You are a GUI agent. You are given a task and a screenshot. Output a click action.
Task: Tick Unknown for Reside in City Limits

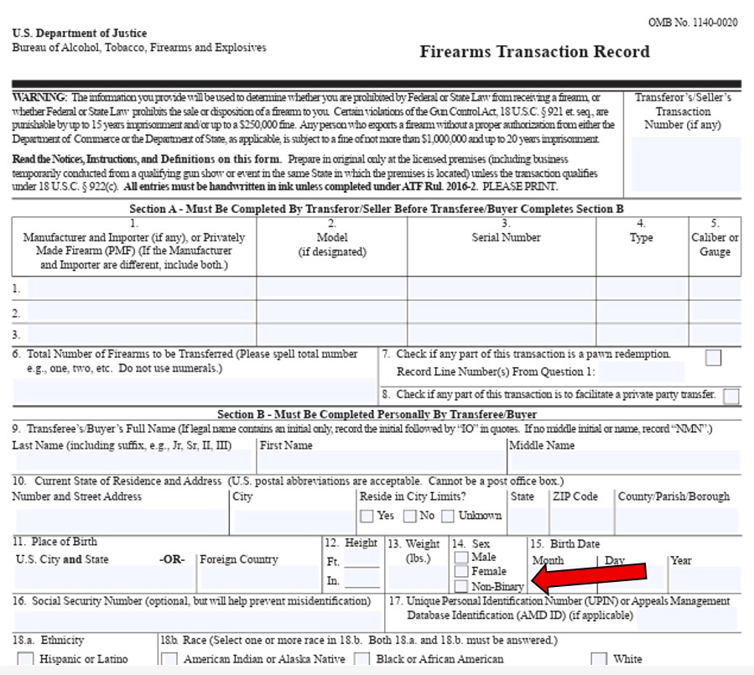pos(448,516)
